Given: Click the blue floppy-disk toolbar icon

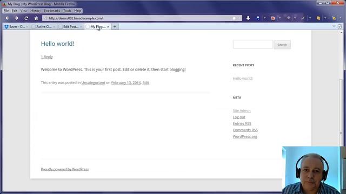Looking at the screenshot, I should point(258,18).
